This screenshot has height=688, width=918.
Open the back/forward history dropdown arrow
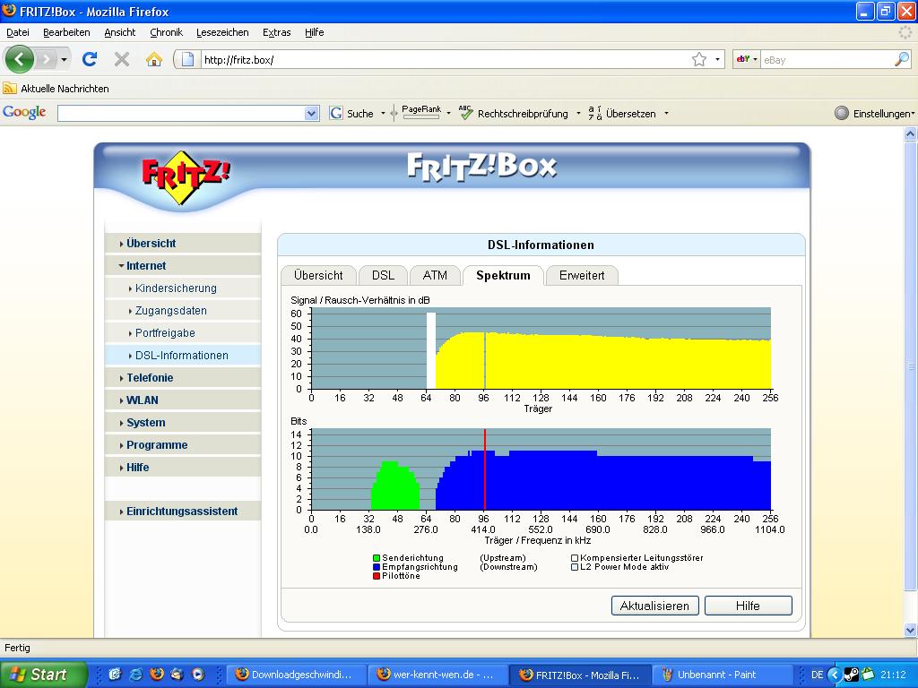[64, 60]
